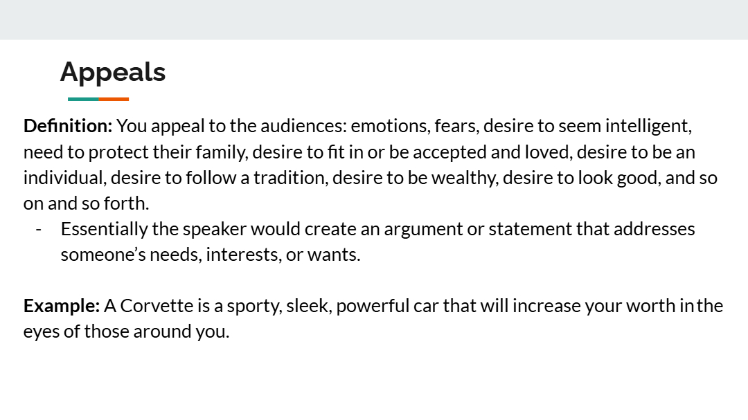Click the text someone's needs, interests, or wants
The width and height of the screenshot is (748, 420).
pyautogui.click(x=211, y=255)
